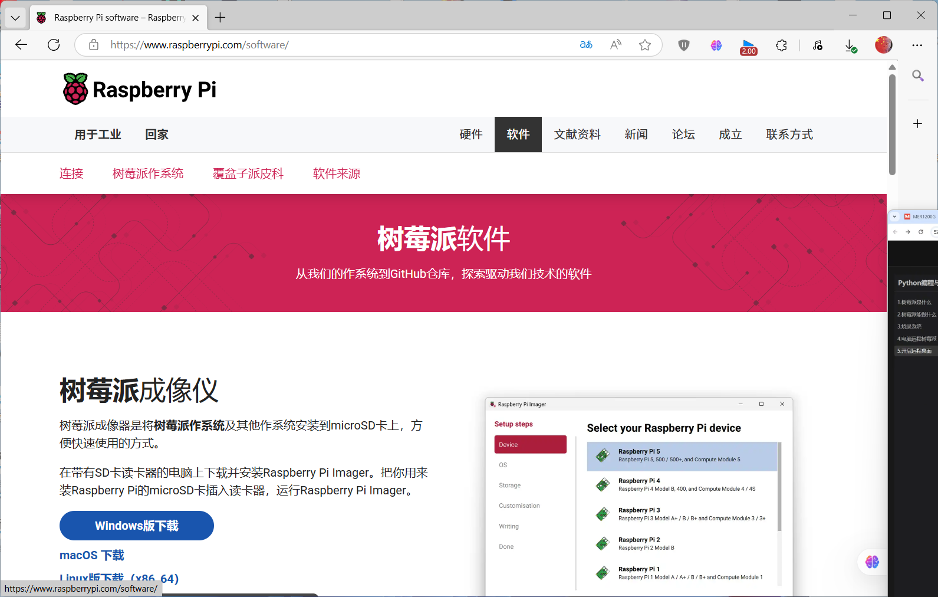The height and width of the screenshot is (597, 938).
Task: Open the shield extension icon
Action: pos(684,45)
